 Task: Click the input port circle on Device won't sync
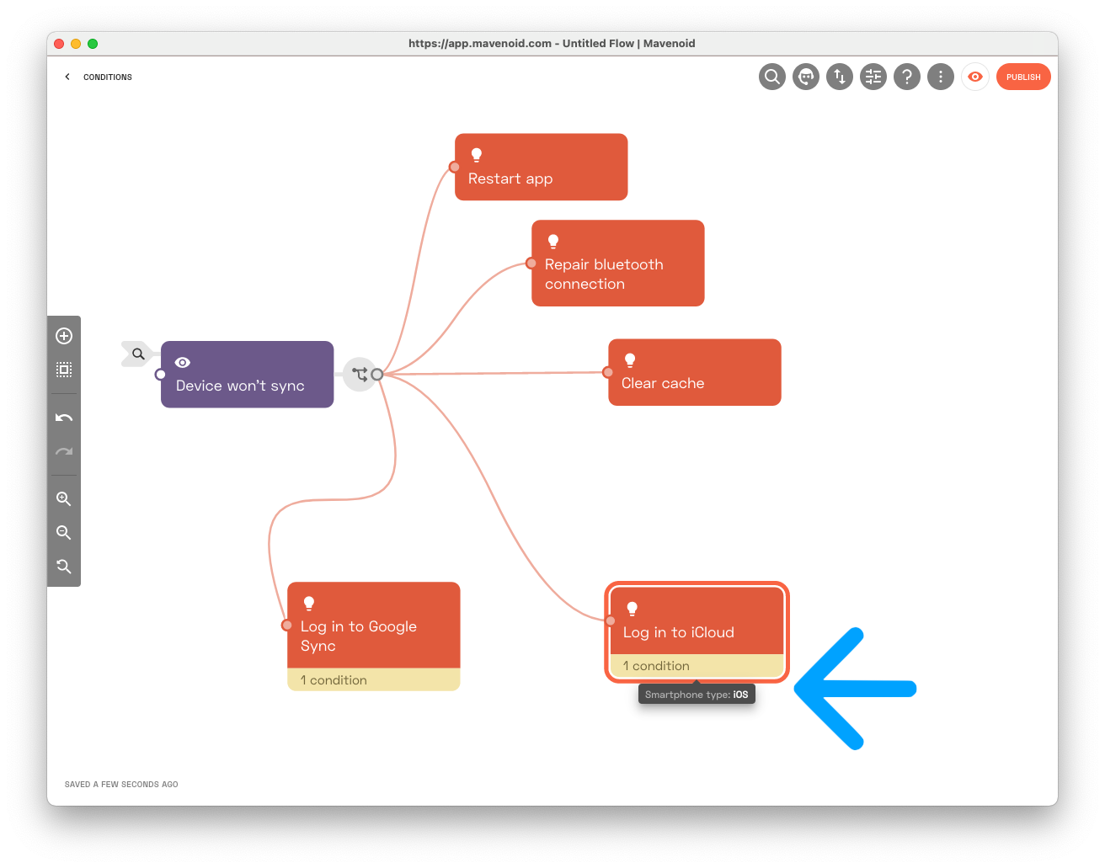pyautogui.click(x=161, y=375)
